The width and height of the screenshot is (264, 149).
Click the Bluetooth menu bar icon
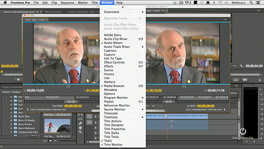click(x=214, y=2)
